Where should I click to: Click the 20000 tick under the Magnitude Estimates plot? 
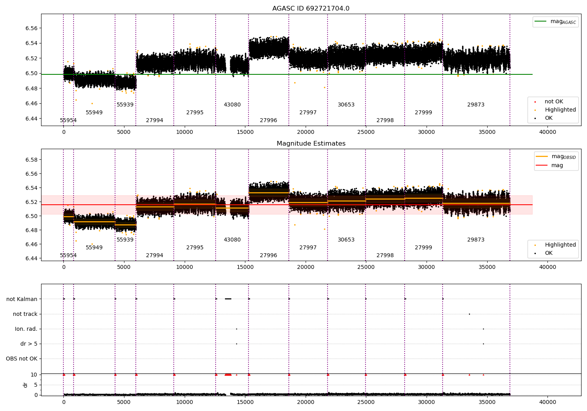(306, 267)
